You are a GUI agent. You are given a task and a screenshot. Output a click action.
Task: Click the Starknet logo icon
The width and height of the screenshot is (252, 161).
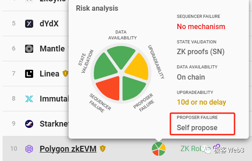(29, 124)
